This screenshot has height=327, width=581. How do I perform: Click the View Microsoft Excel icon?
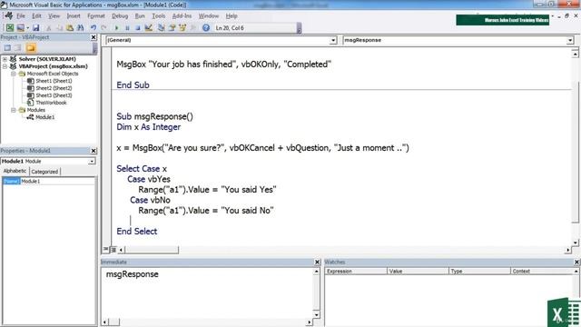[x=10, y=28]
